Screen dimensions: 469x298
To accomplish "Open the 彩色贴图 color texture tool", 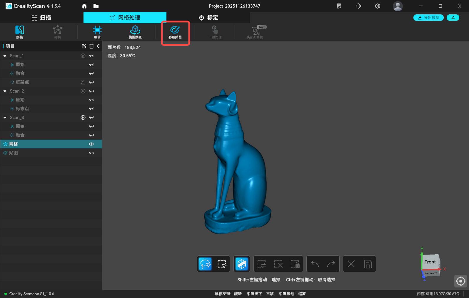I will 175,32.
